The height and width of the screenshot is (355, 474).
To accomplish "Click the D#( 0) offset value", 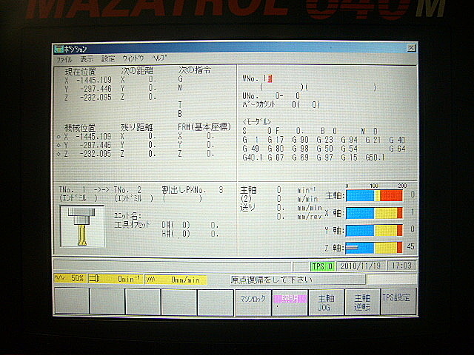I will tap(176, 225).
